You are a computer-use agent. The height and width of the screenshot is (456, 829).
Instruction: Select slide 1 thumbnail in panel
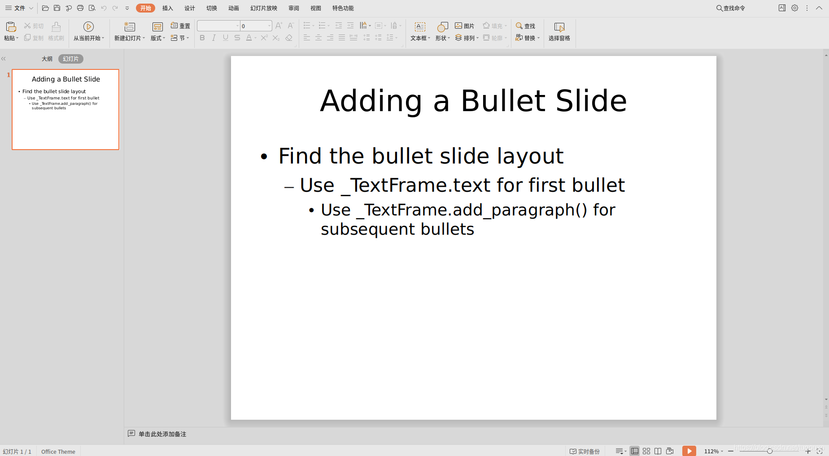65,109
